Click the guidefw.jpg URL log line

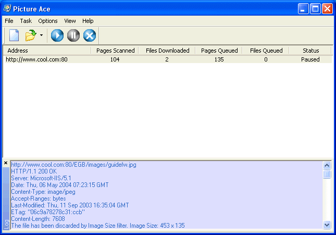coord(74,165)
